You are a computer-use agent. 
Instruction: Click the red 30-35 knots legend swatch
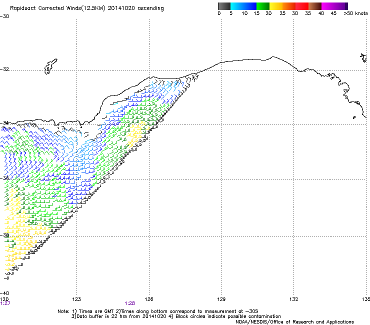[302, 6]
